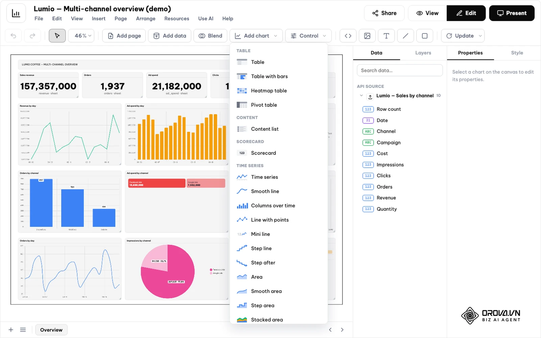
Task: Open the Add chart dropdown
Action: click(x=256, y=36)
